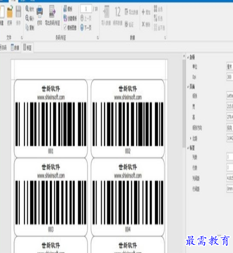Open the 纸张方向 orientation dropdown
This screenshot has height=253, width=233.
(230, 128)
